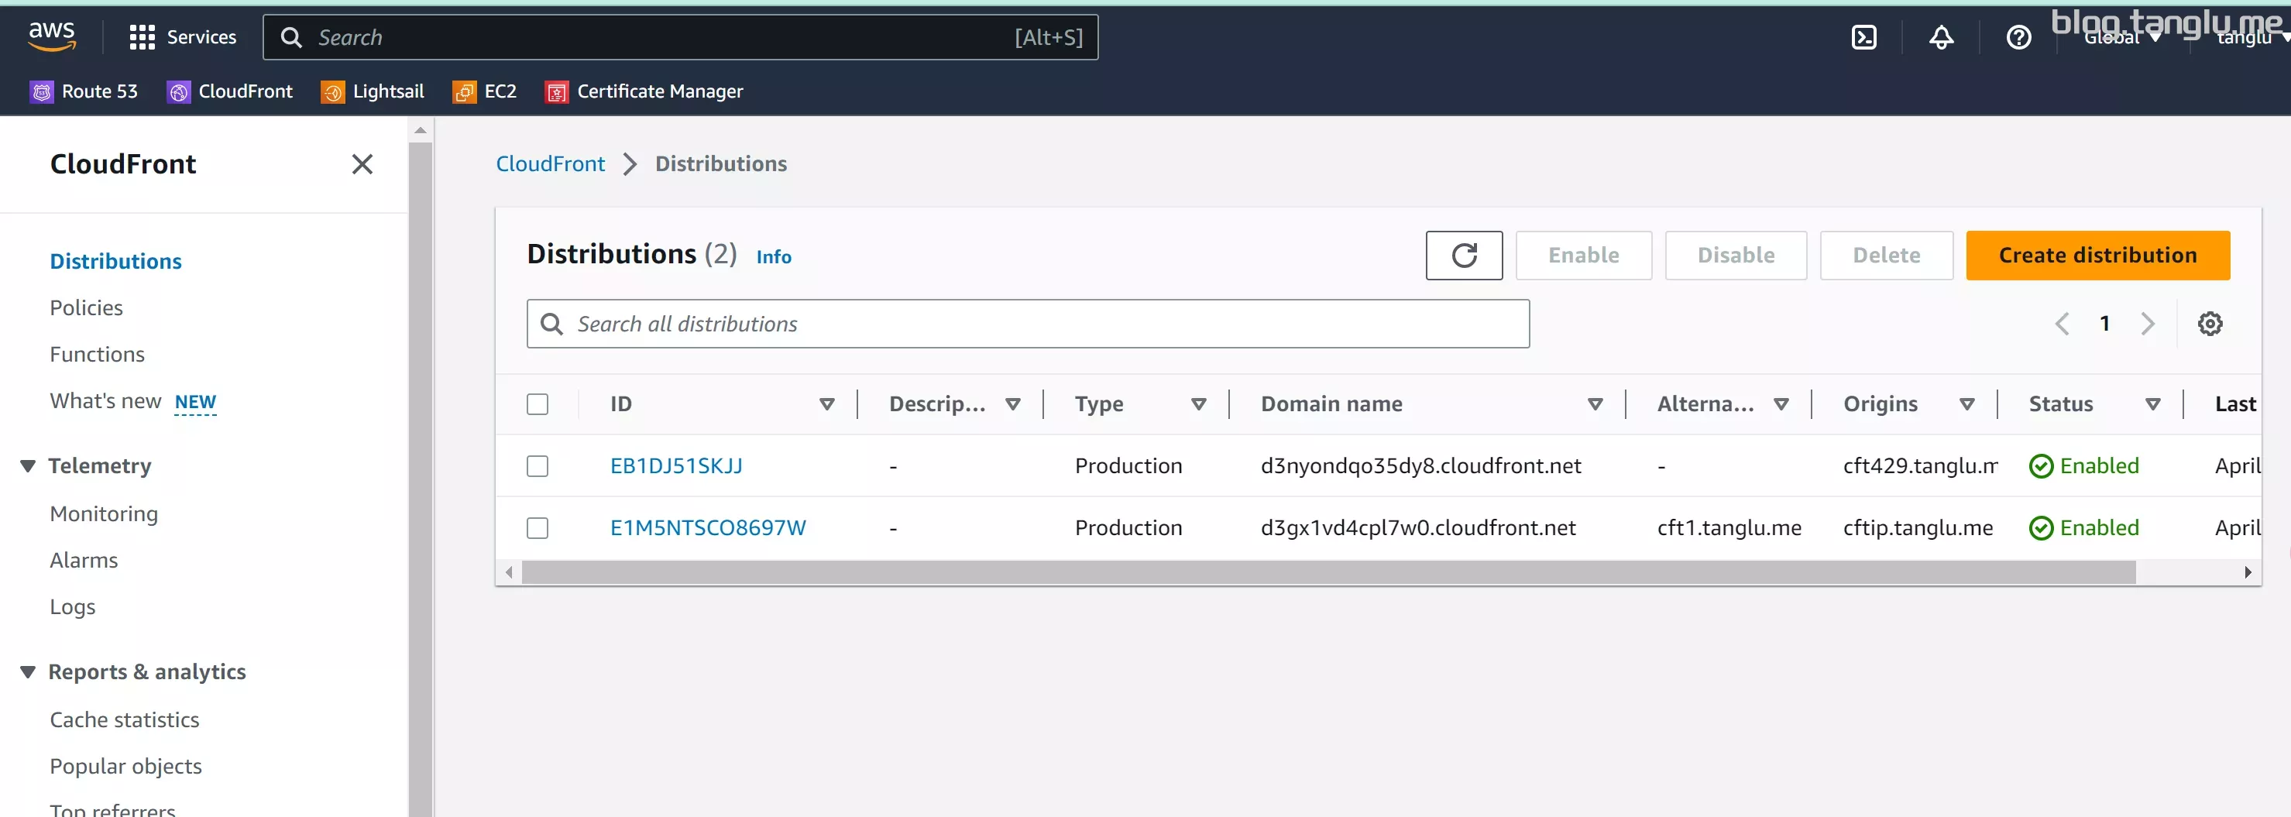Click the table's horizontal scrollbar
The width and height of the screenshot is (2291, 817).
[x=1329, y=572]
